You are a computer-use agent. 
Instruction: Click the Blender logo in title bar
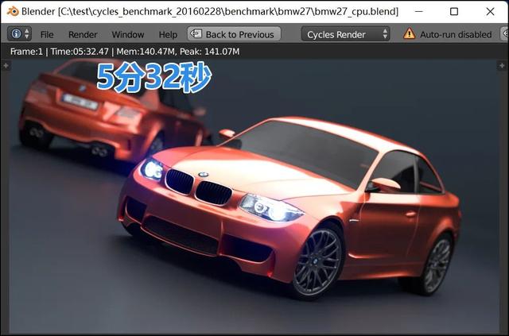(x=13, y=11)
